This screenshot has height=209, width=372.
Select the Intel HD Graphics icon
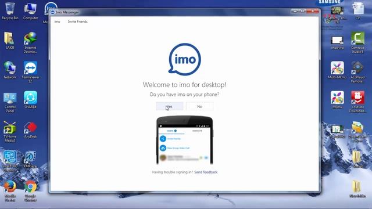(x=10, y=161)
